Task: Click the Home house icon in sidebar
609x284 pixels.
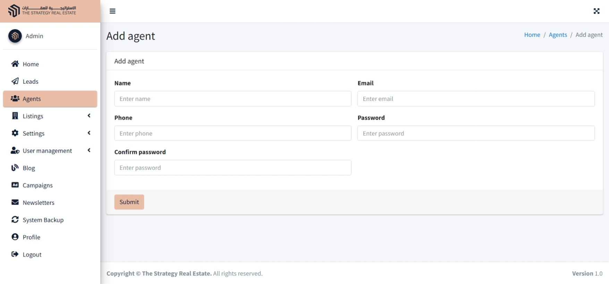Action: (15, 64)
